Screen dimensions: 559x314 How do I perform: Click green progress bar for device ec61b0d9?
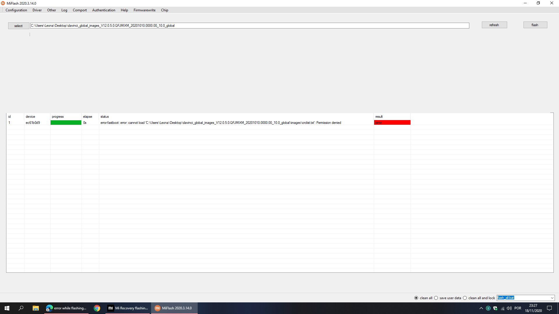[66, 123]
